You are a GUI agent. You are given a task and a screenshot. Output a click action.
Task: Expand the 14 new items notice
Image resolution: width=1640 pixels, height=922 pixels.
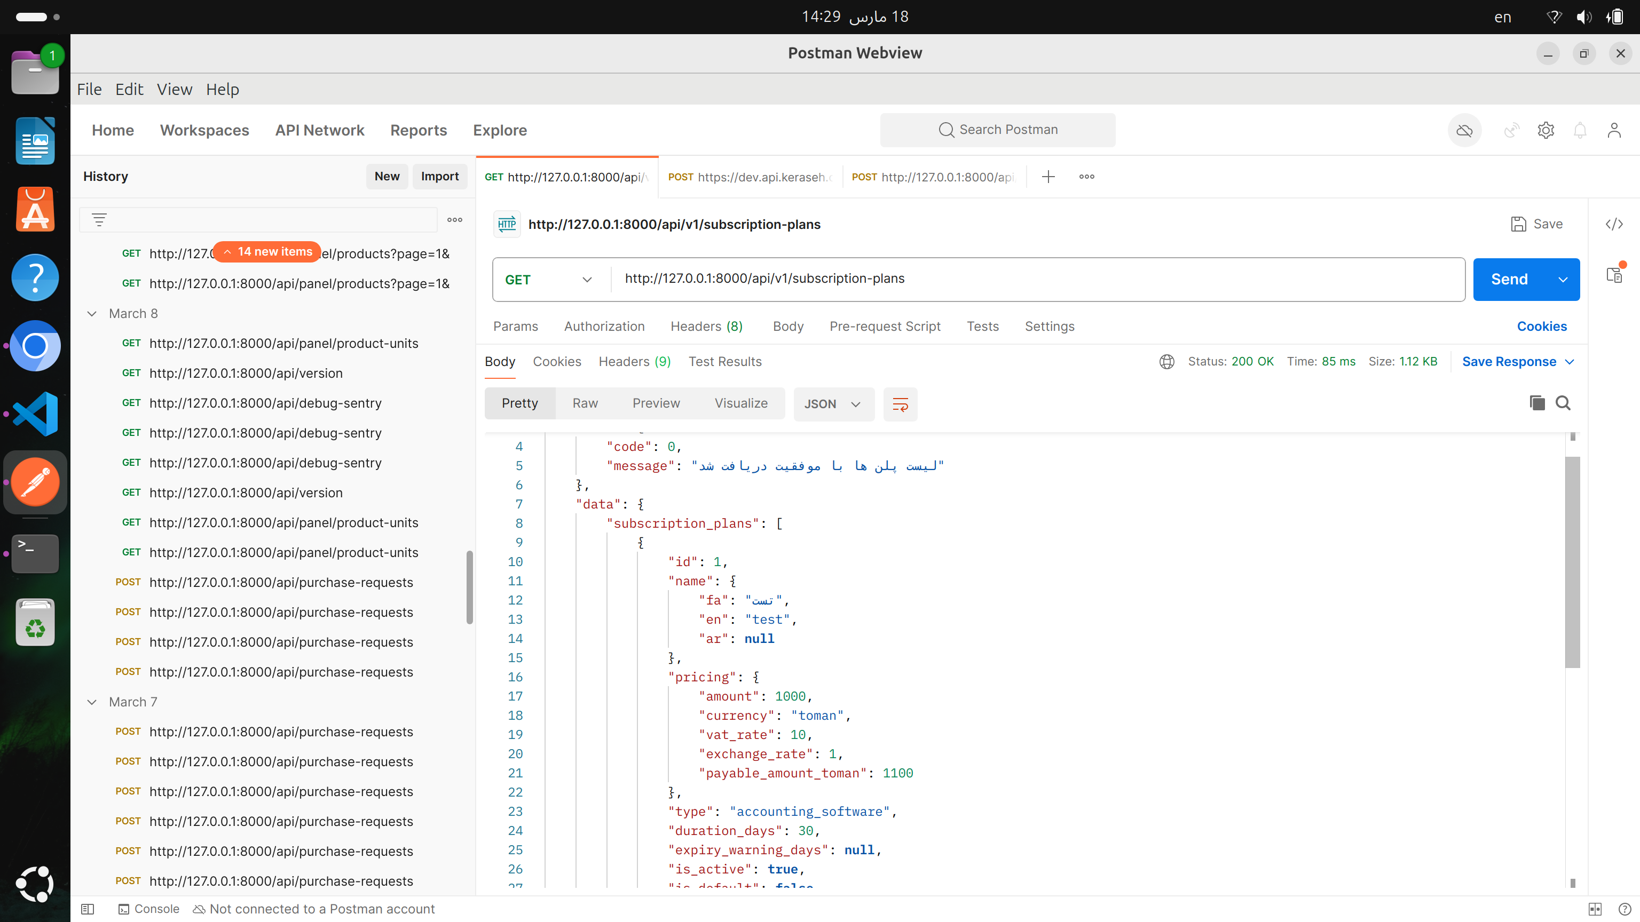pyautogui.click(x=267, y=252)
